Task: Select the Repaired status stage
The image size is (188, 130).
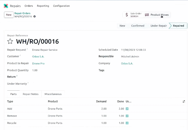Action: 178,26
